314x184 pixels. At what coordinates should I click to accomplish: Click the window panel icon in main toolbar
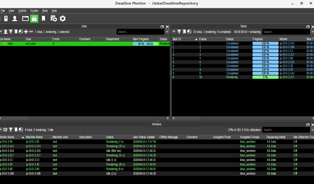point(25,19)
